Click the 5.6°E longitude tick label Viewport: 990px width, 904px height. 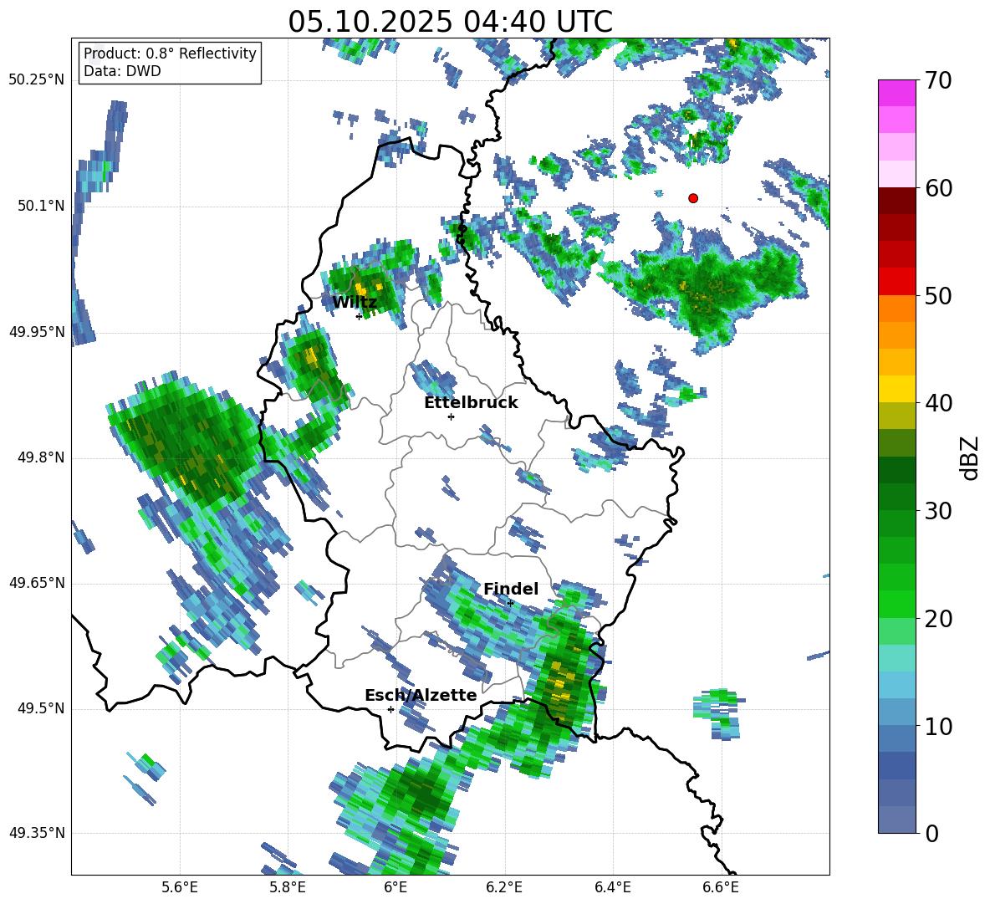[x=180, y=887]
